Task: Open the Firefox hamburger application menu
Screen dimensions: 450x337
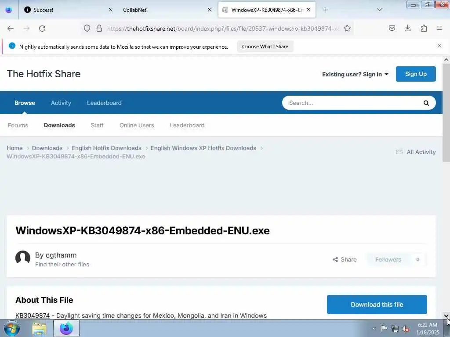Action: (439, 28)
